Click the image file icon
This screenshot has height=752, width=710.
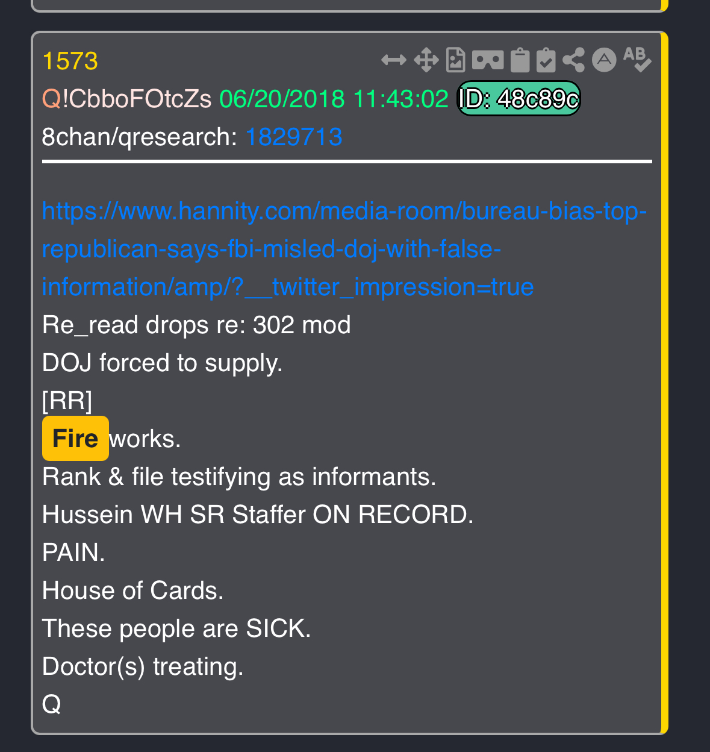[x=455, y=60]
